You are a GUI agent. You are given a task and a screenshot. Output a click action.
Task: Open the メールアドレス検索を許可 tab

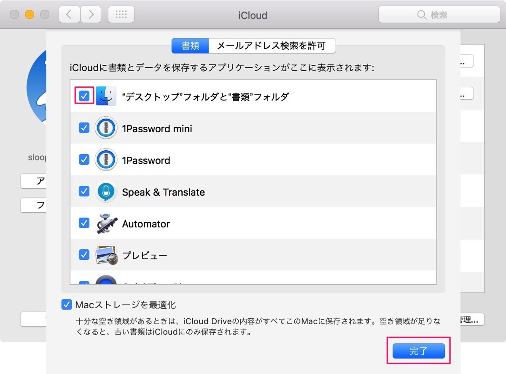click(x=272, y=46)
